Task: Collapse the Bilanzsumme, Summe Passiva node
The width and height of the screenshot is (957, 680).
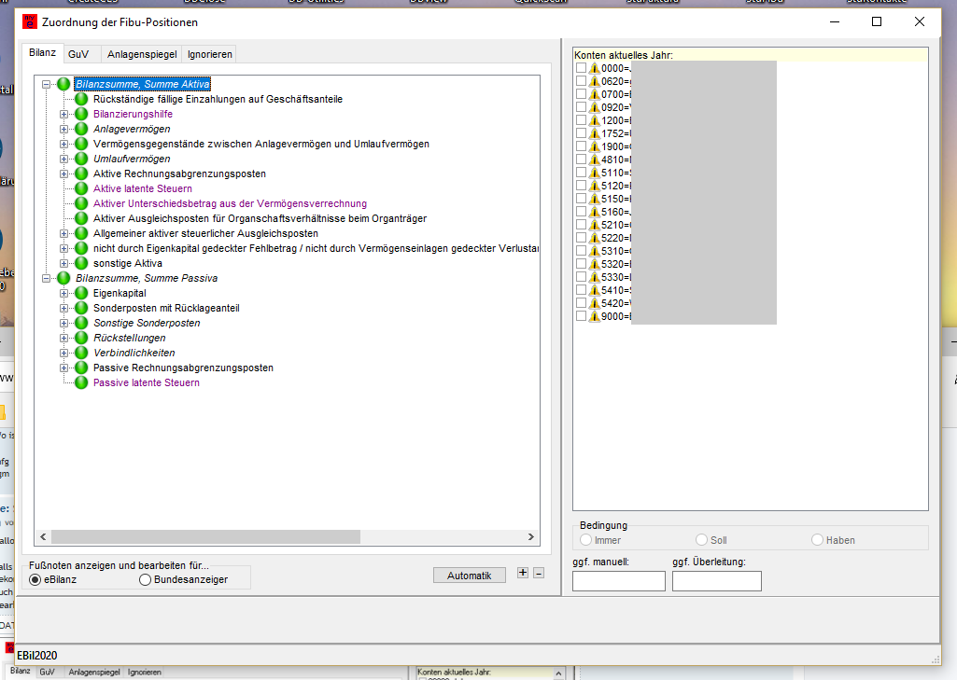Action: 47,278
